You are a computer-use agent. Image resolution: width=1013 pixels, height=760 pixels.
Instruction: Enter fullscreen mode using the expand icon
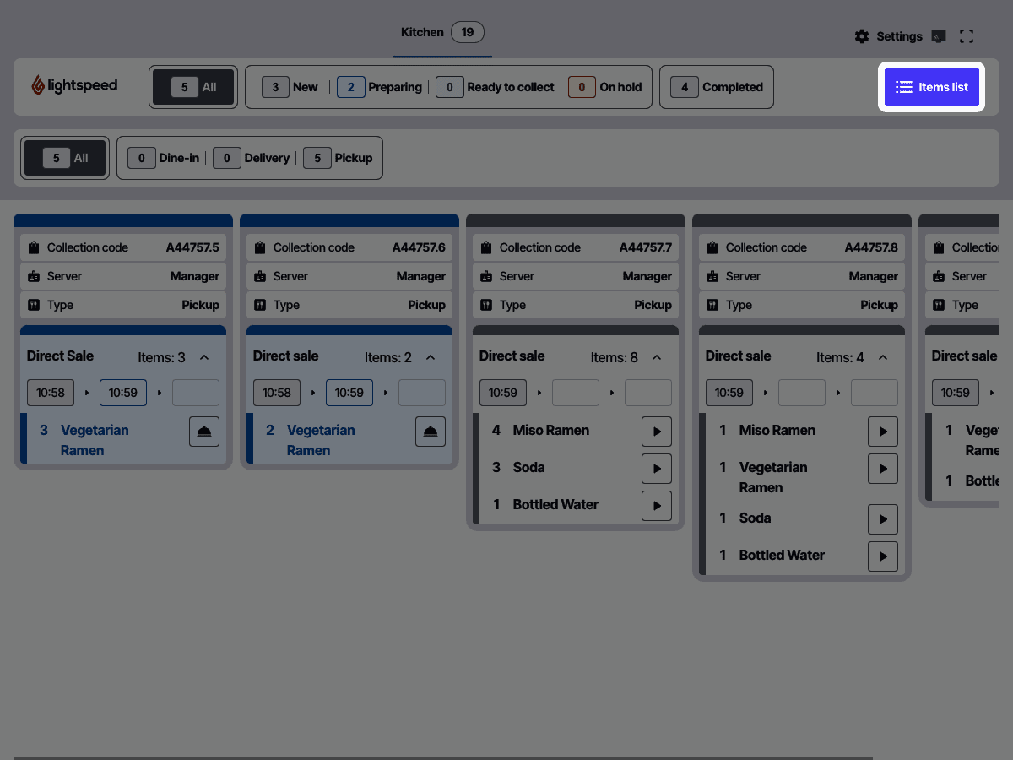tap(967, 36)
